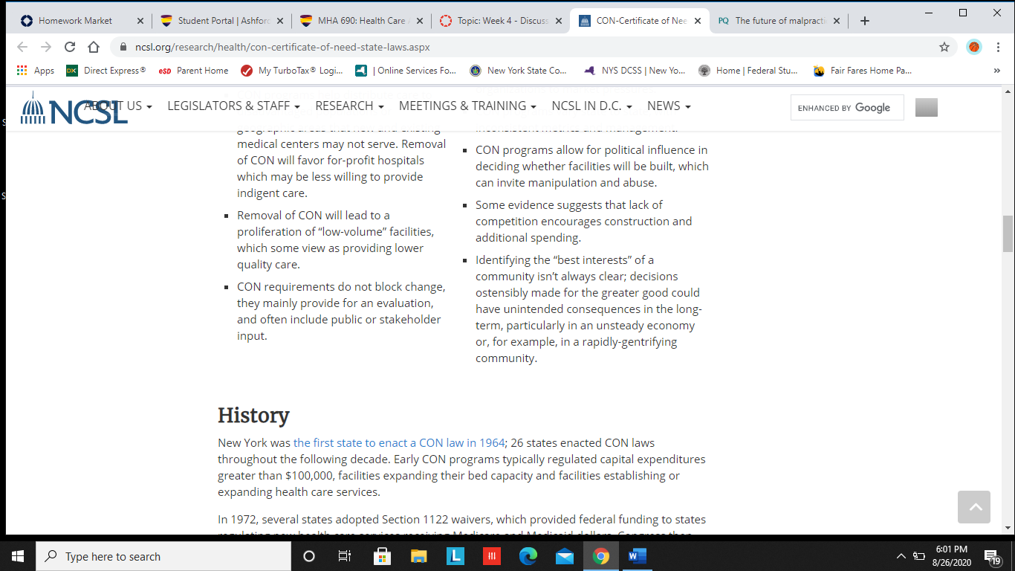Screen dimensions: 1015x571
Task: Open the first state to enact CON law link
Action: click(399, 442)
